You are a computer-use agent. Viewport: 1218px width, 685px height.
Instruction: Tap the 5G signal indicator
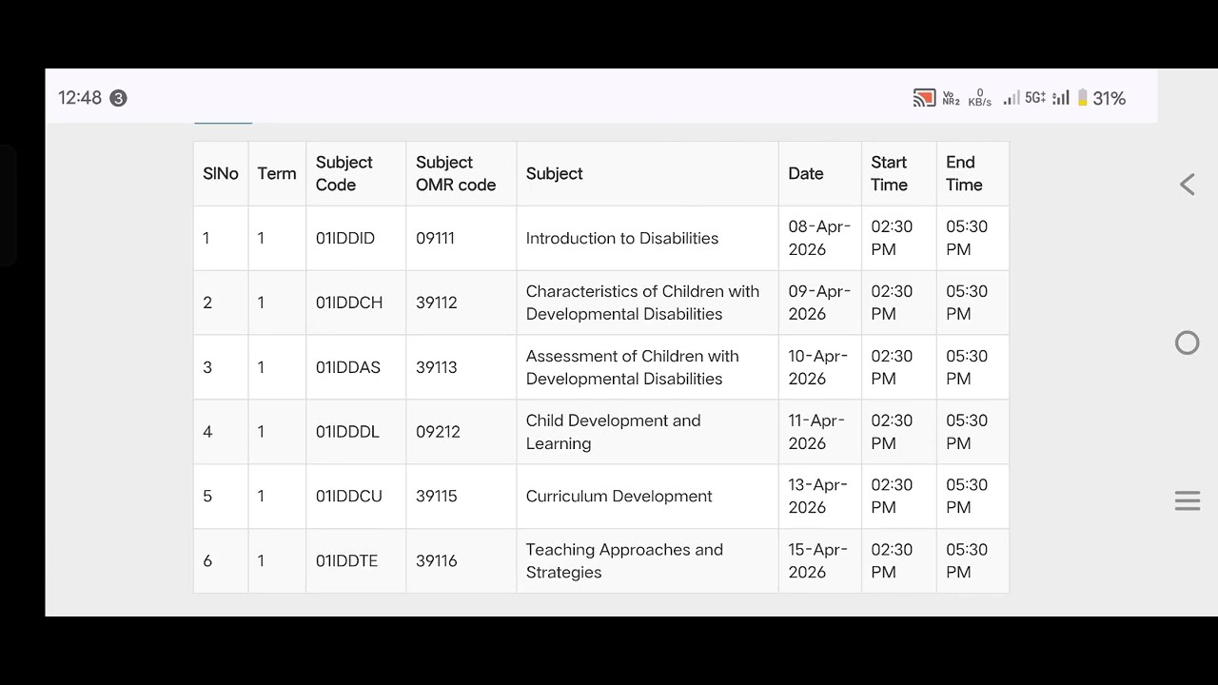(1035, 98)
